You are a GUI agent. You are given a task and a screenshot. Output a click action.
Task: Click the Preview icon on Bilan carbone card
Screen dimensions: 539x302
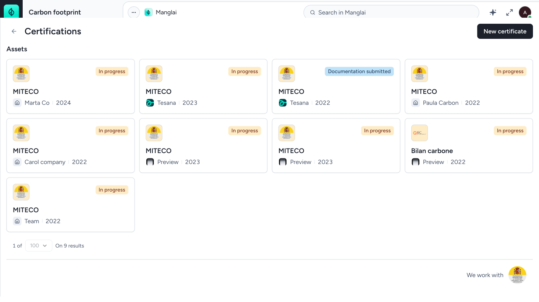click(x=415, y=162)
